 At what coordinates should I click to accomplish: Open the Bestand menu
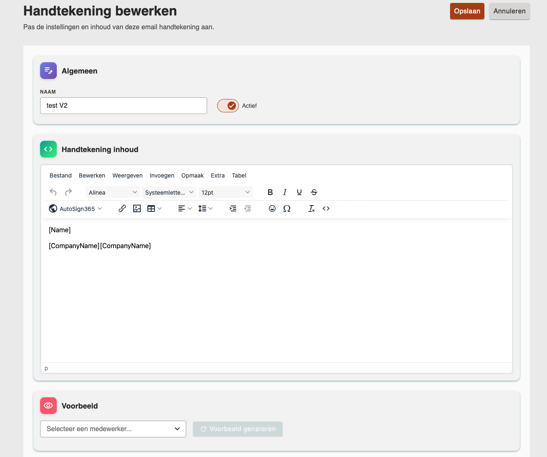[x=61, y=175]
